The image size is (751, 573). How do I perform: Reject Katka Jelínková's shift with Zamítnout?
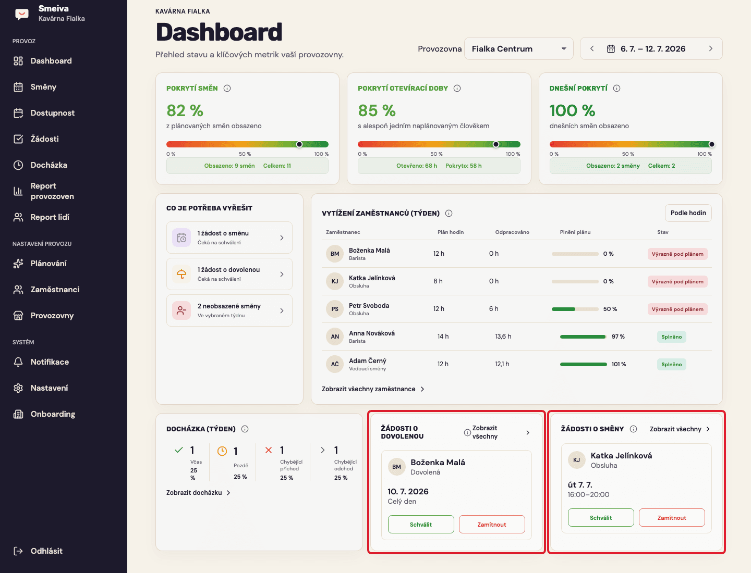[672, 518]
